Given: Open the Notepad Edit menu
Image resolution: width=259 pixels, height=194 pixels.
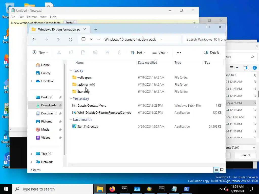Looking at the screenshot, I should (x=21, y=17).
